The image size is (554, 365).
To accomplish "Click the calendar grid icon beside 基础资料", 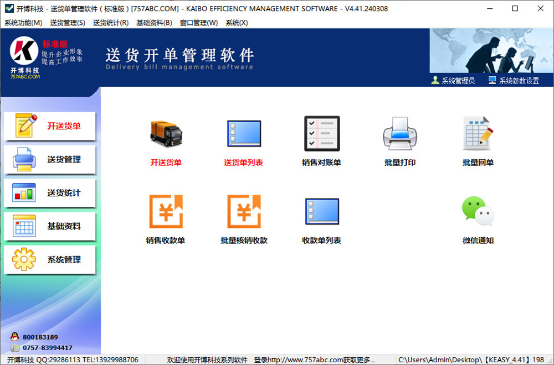I will (x=24, y=226).
